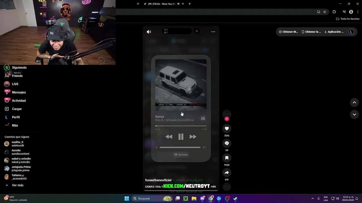Switch to Chrome on the taskbar
This screenshot has width=362, height=203.
point(211,198)
